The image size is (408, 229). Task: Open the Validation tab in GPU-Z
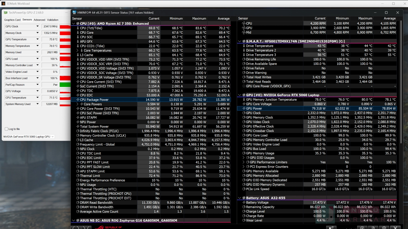52,20
